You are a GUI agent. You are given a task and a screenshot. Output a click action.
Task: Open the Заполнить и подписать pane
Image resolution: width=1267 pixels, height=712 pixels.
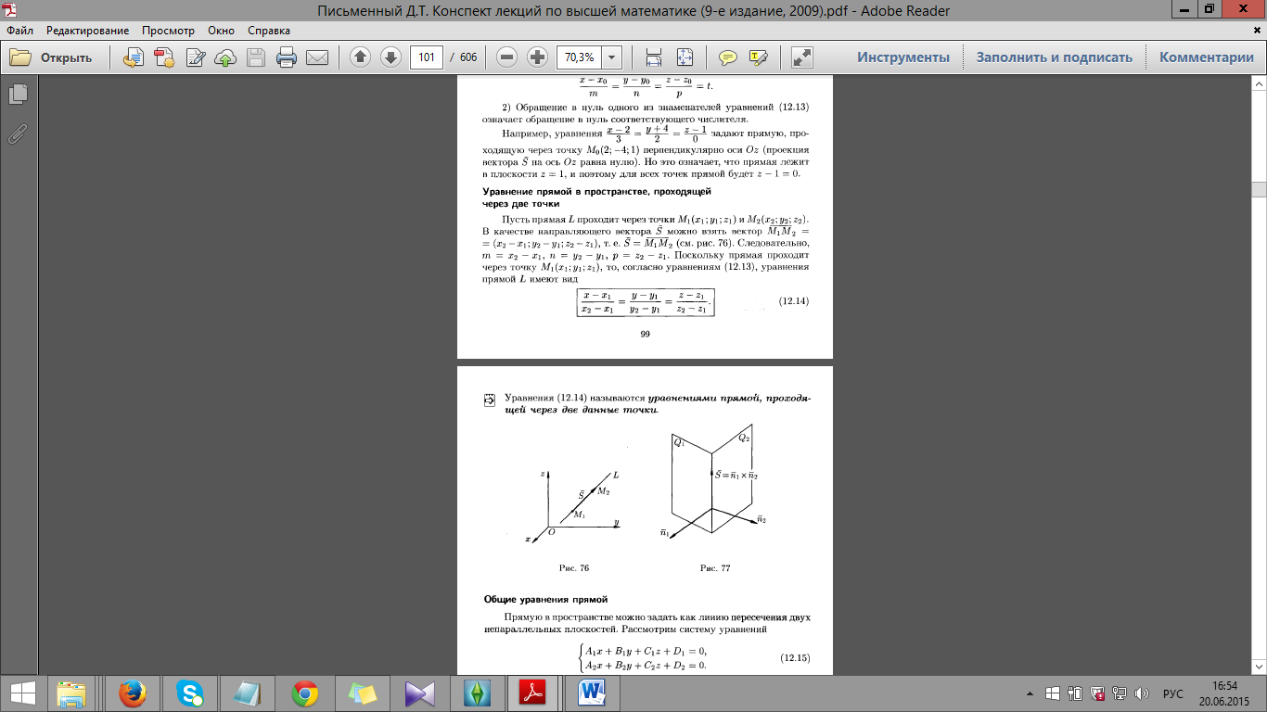pyautogui.click(x=1054, y=57)
